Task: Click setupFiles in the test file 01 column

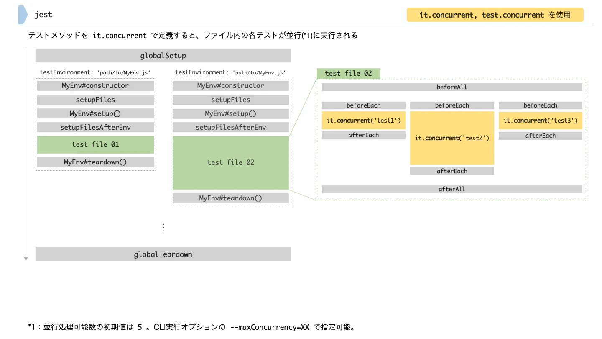Action: (95, 100)
